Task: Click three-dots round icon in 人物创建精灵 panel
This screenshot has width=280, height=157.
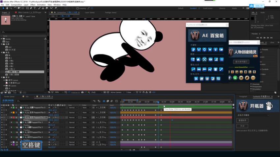Action: (253, 78)
